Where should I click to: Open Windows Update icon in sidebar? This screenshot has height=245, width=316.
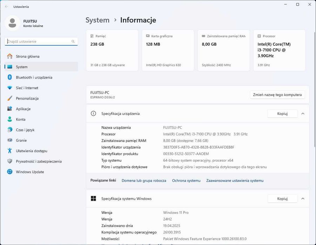point(10,172)
